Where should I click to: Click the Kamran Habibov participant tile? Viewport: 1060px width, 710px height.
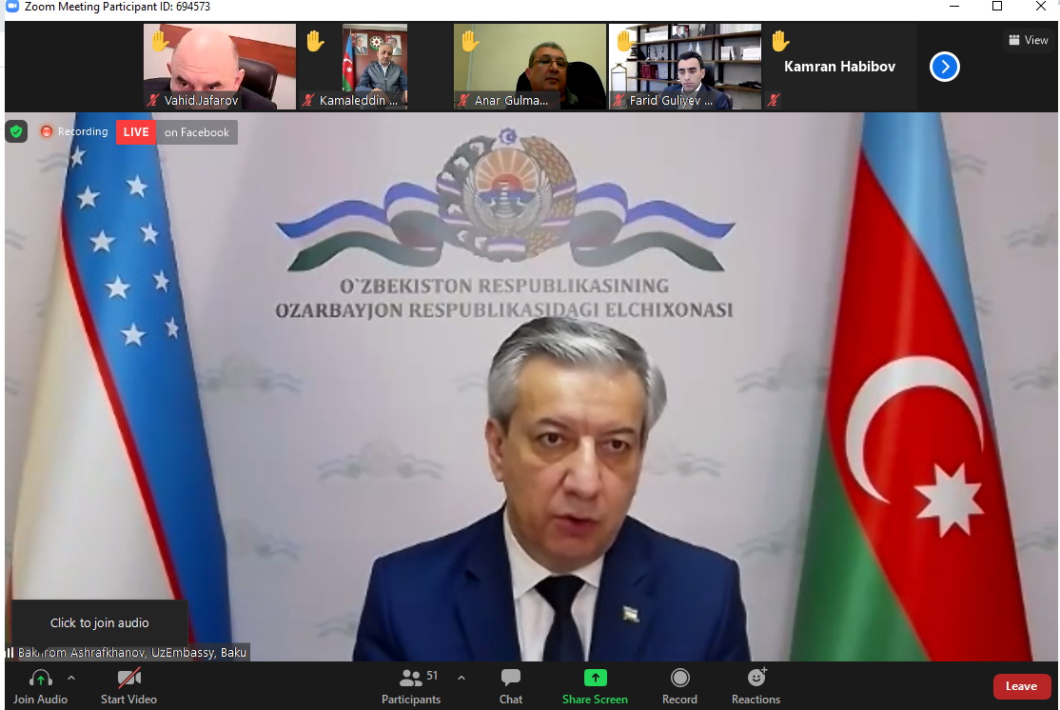[x=839, y=67]
